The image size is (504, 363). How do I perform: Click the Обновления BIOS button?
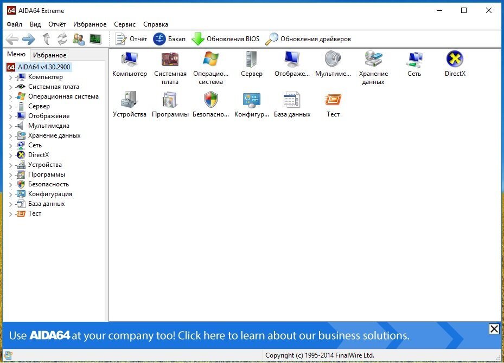225,39
